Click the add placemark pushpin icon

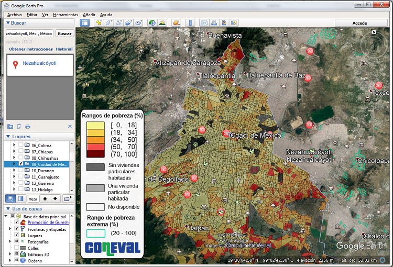coord(98,23)
